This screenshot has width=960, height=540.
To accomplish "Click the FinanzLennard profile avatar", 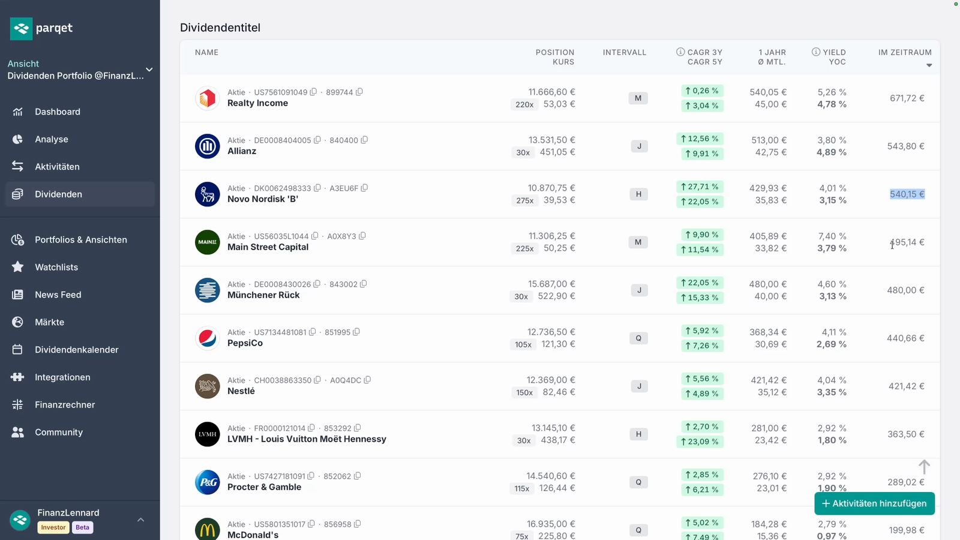I will (x=20, y=520).
